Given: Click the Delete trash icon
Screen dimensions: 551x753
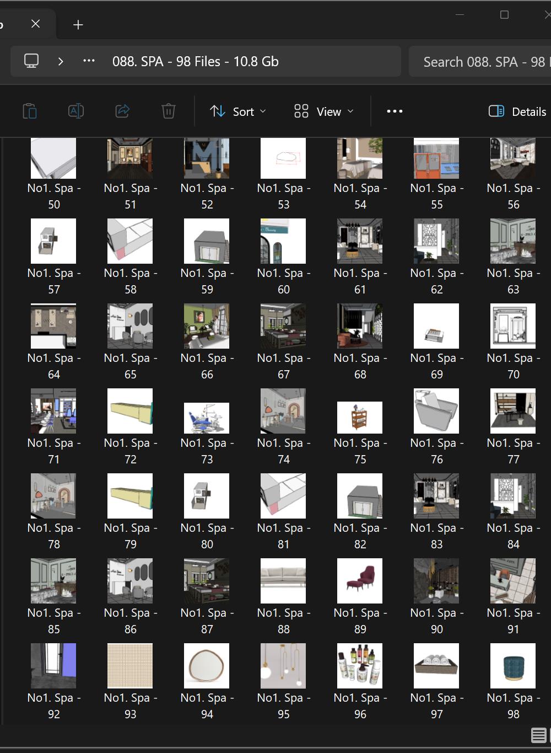Looking at the screenshot, I should pyautogui.click(x=169, y=111).
